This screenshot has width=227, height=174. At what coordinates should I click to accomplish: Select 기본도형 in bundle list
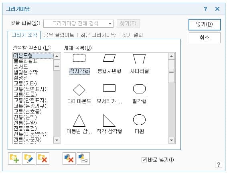click(x=33, y=56)
